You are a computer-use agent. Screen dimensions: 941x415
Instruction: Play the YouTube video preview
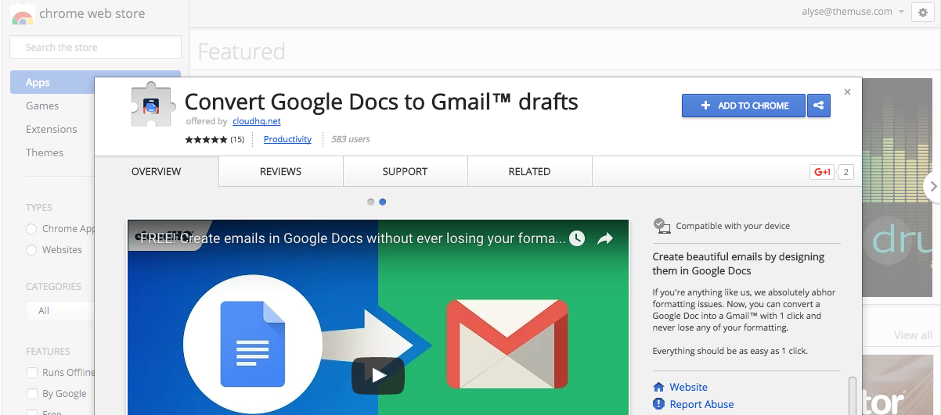click(378, 375)
